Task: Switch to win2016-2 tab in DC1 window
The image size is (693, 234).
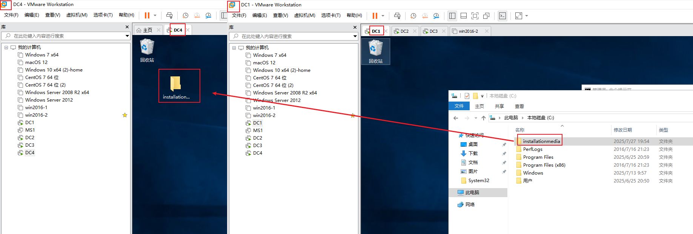Action: (x=468, y=31)
